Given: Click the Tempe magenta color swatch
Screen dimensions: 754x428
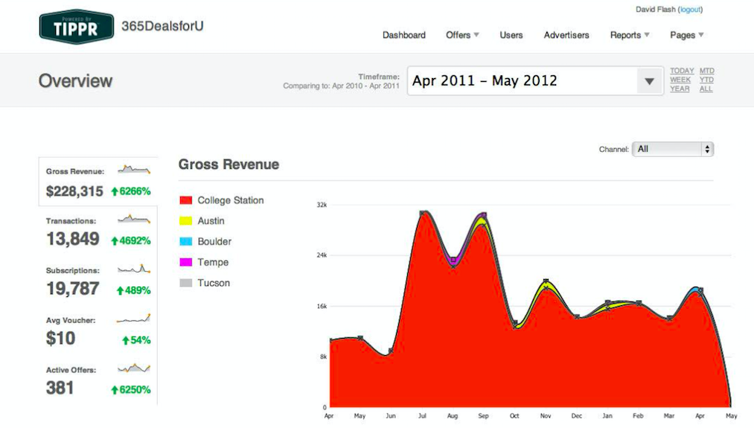Looking at the screenshot, I should point(185,262).
